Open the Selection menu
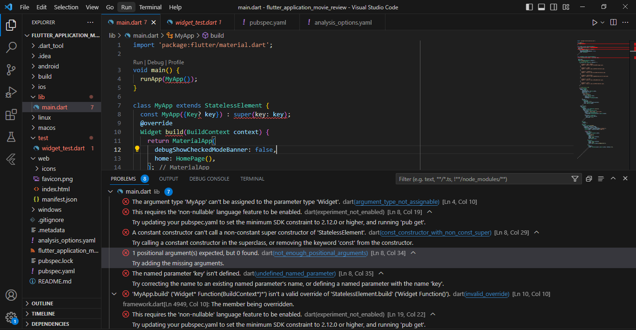 click(66, 7)
